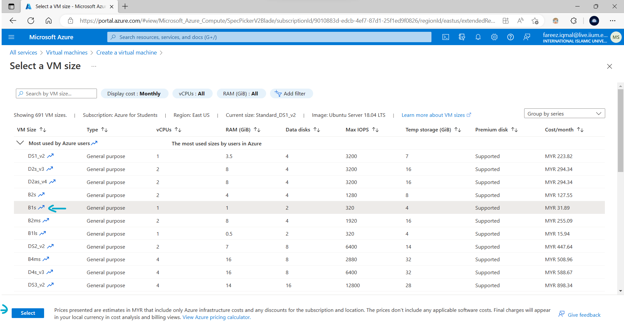Click the MS account avatar
Screen dimensions: 624x331
coord(616,37)
